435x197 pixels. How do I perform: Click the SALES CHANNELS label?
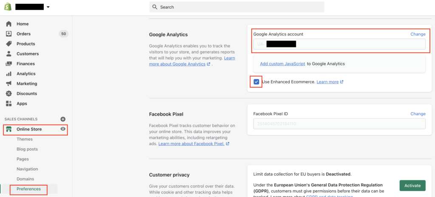(21, 119)
